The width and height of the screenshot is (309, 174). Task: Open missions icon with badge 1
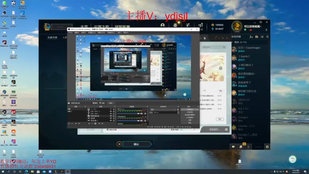coord(241,147)
